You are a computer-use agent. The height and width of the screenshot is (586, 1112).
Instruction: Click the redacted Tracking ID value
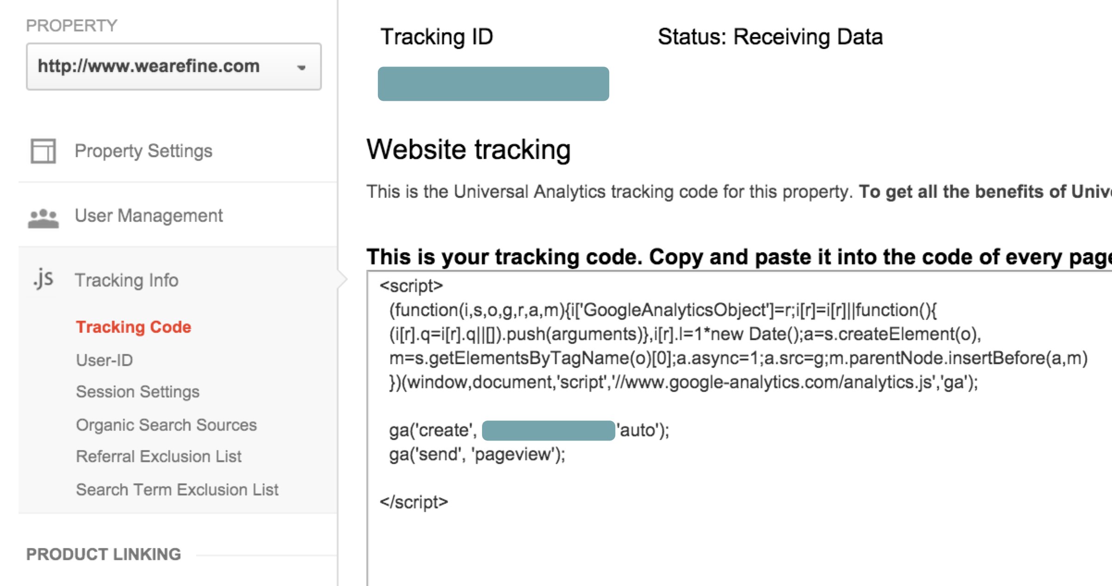coord(493,84)
